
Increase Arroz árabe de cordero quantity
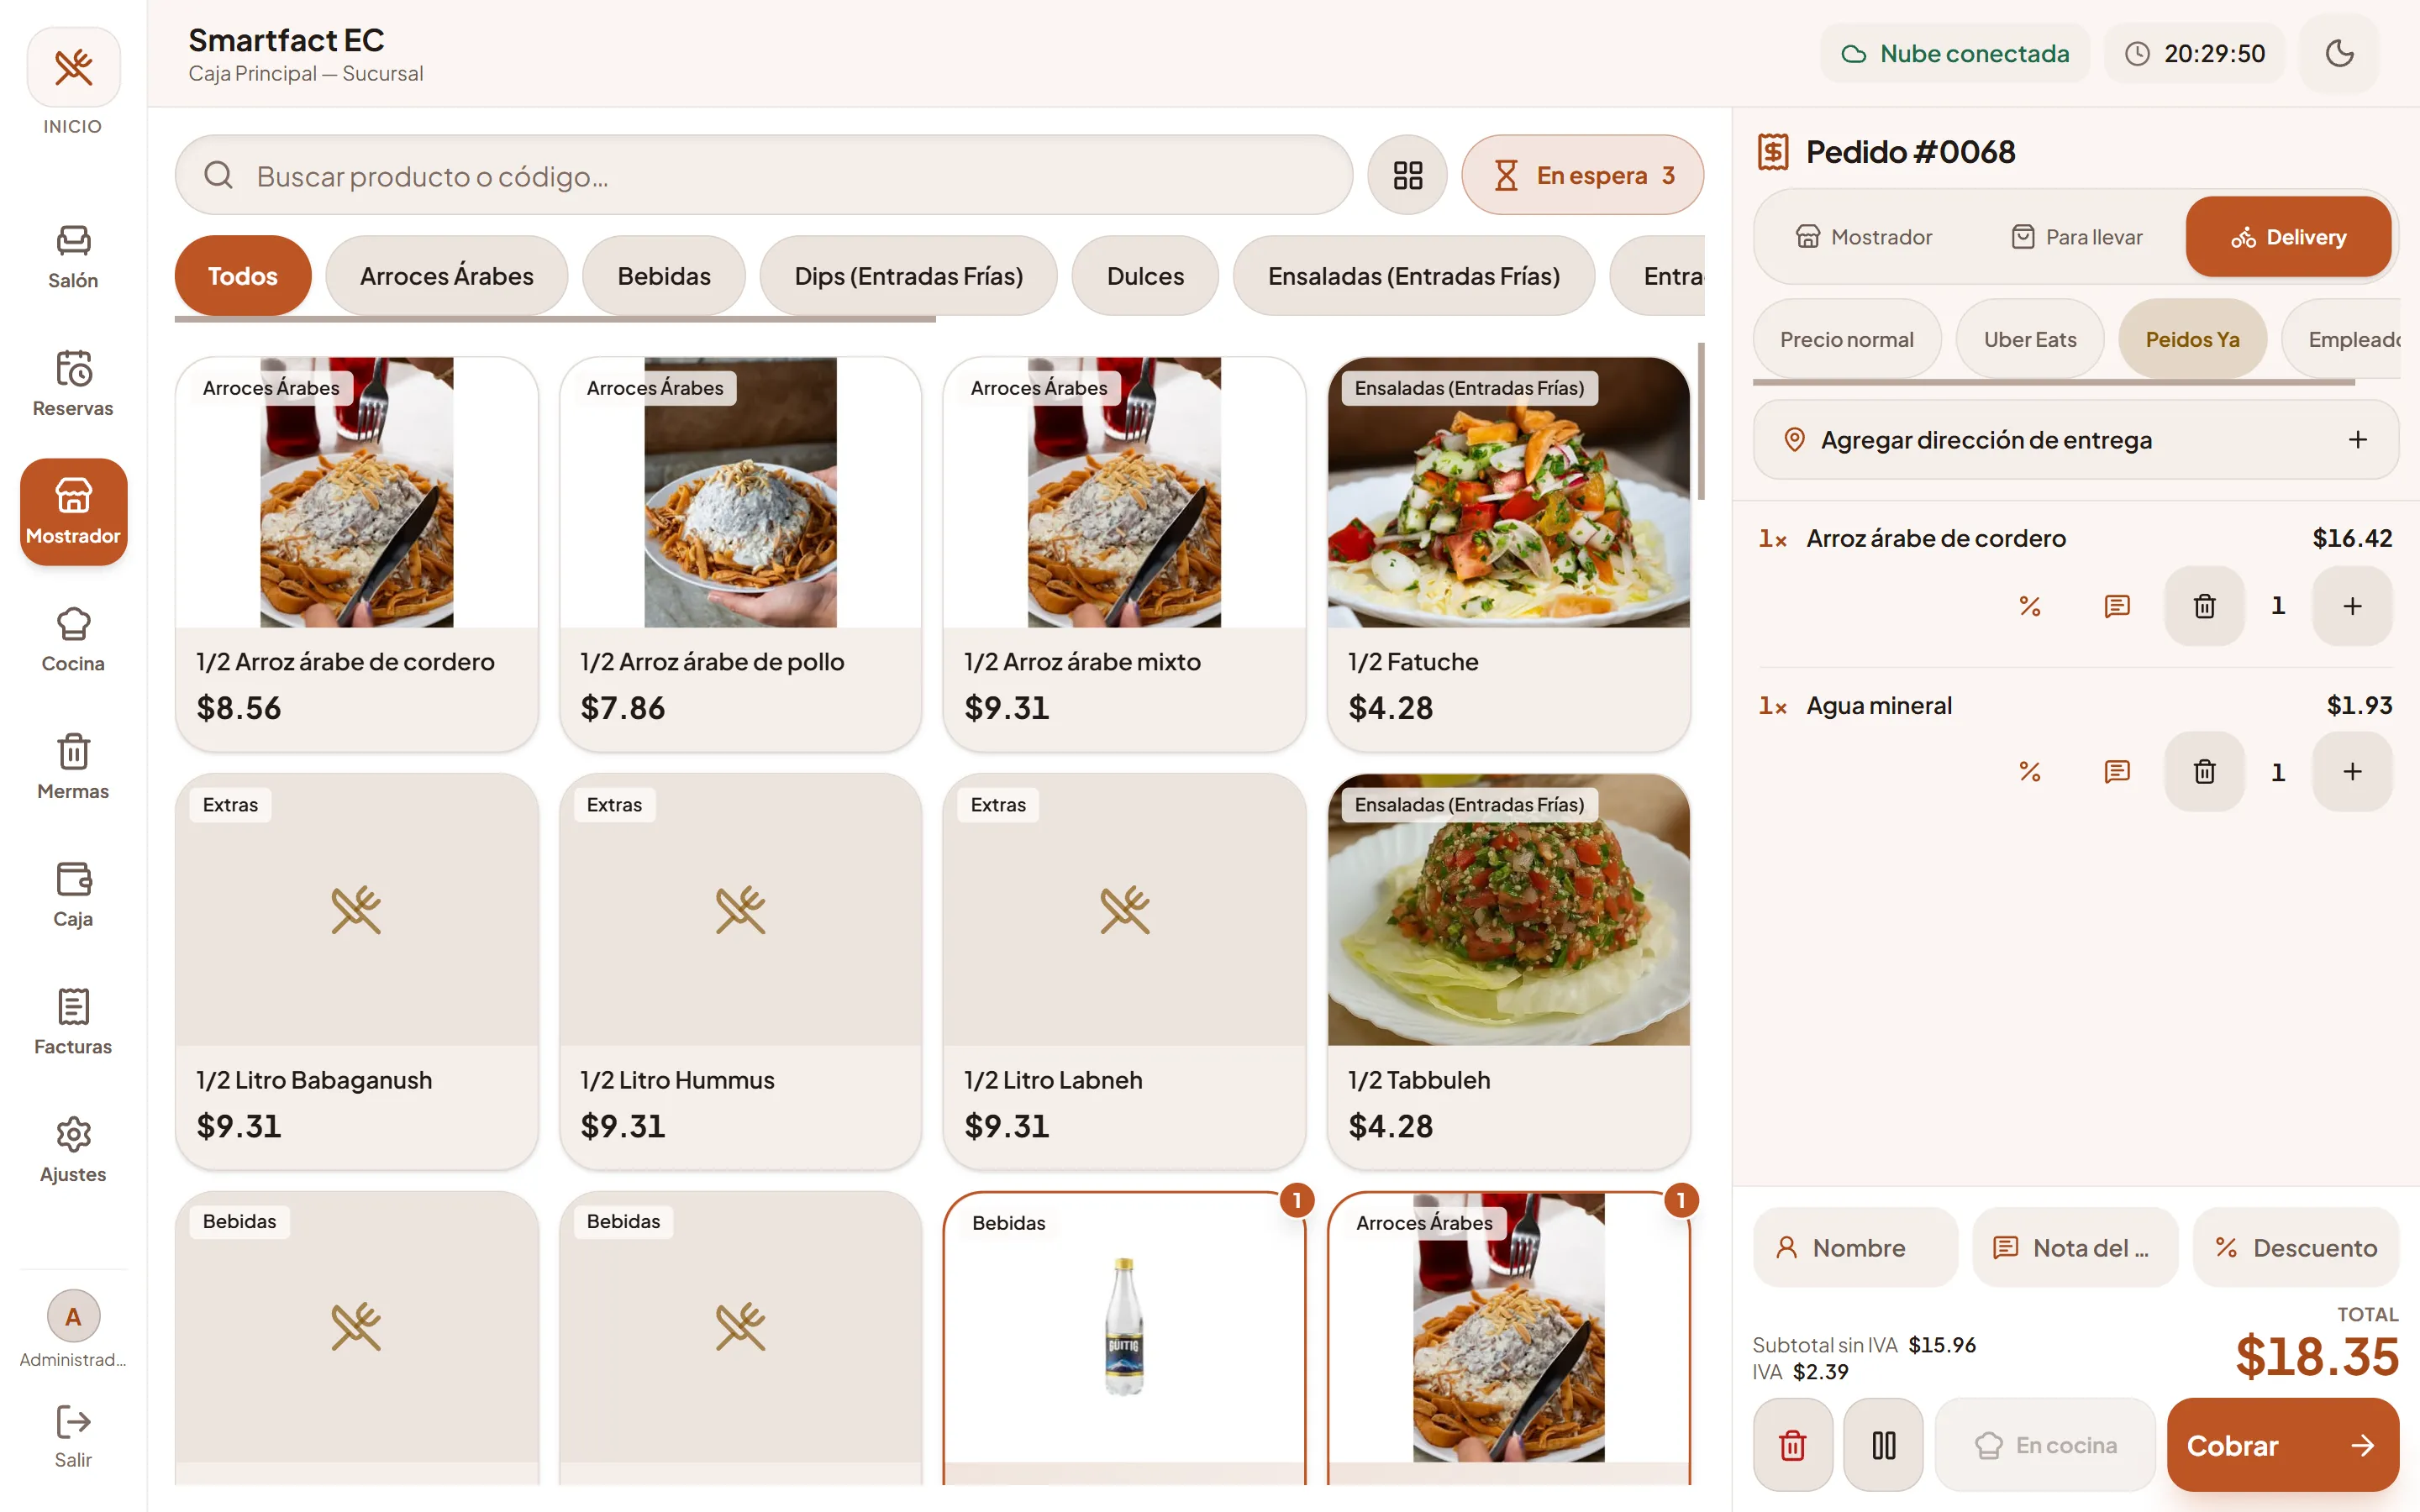click(2352, 606)
